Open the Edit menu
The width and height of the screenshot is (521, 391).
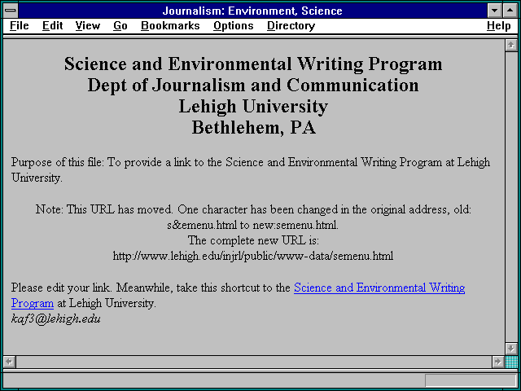click(x=52, y=25)
